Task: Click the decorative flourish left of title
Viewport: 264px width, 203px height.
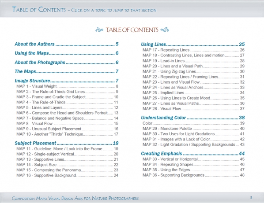Action: coord(99,30)
